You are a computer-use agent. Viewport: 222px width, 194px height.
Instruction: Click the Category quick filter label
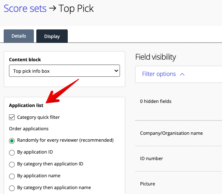[38, 117]
